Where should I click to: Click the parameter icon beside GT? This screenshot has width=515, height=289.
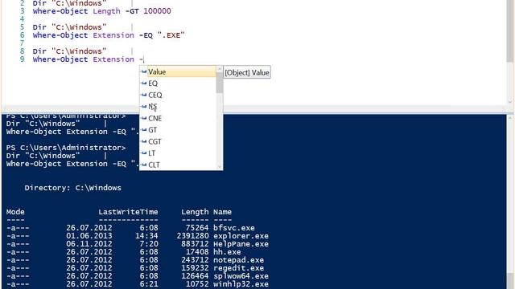point(143,130)
